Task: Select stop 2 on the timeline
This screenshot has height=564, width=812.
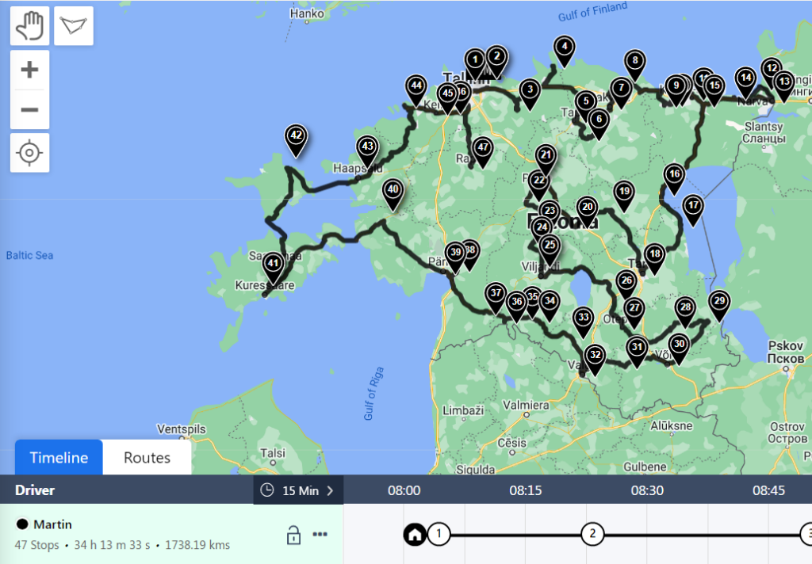Action: tap(591, 534)
